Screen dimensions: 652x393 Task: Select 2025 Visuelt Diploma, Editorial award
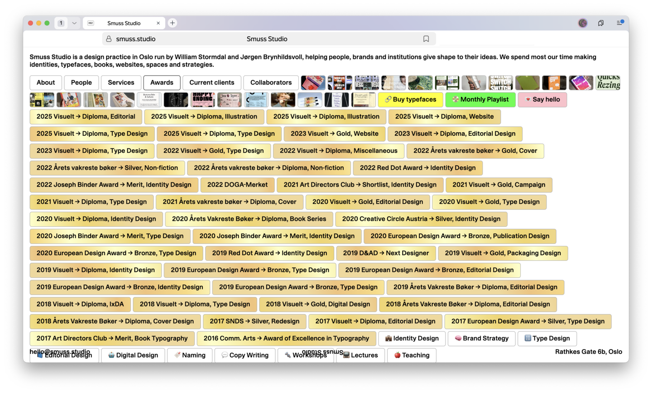click(86, 116)
